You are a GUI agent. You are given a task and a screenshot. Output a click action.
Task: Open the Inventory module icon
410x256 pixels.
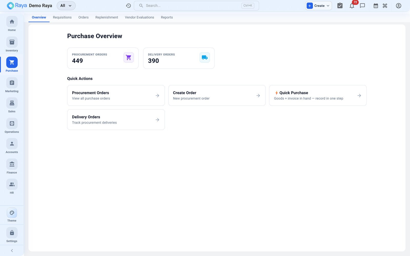(x=12, y=42)
